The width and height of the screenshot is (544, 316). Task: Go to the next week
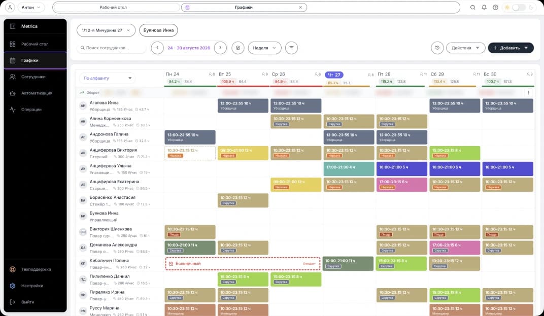point(220,48)
